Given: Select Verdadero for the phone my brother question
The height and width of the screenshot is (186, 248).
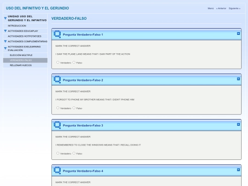Looking at the screenshot, I should pyautogui.click(x=58, y=108).
